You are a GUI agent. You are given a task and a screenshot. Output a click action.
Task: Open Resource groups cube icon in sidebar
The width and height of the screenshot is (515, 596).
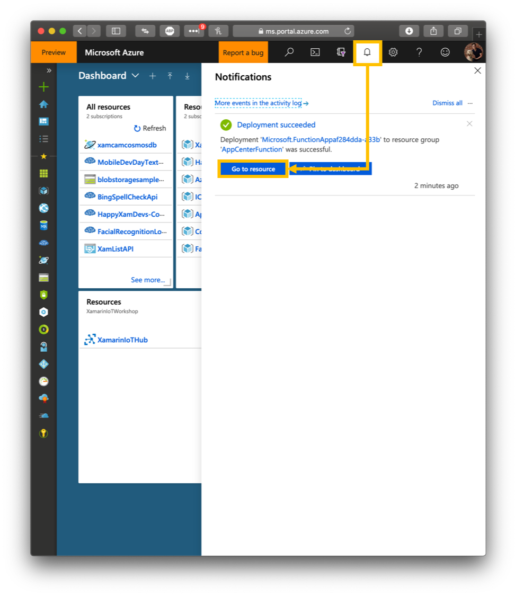[x=43, y=191]
